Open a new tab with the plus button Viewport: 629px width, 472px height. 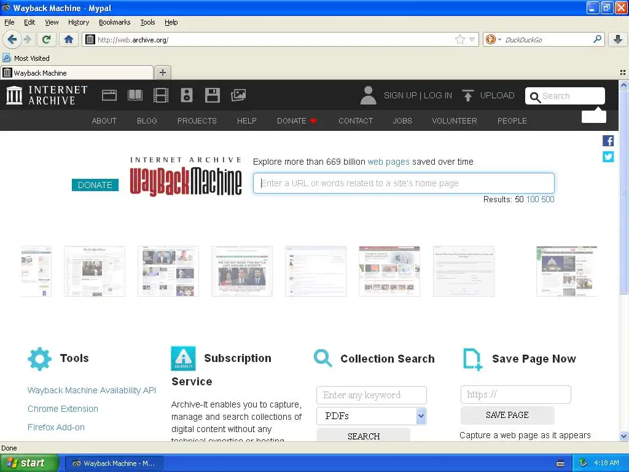click(162, 73)
